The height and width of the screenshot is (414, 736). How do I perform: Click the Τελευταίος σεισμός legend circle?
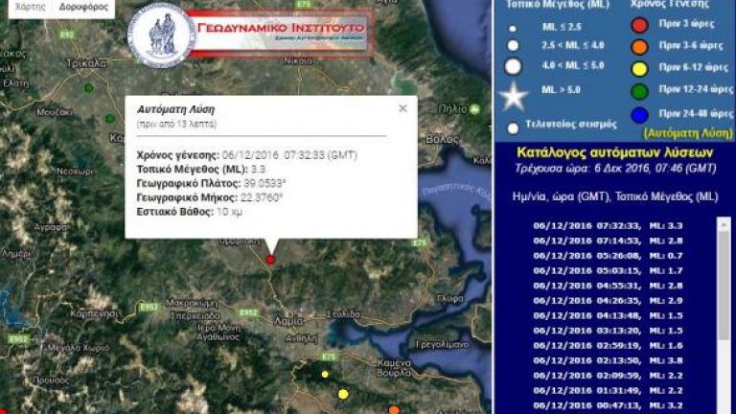[513, 127]
